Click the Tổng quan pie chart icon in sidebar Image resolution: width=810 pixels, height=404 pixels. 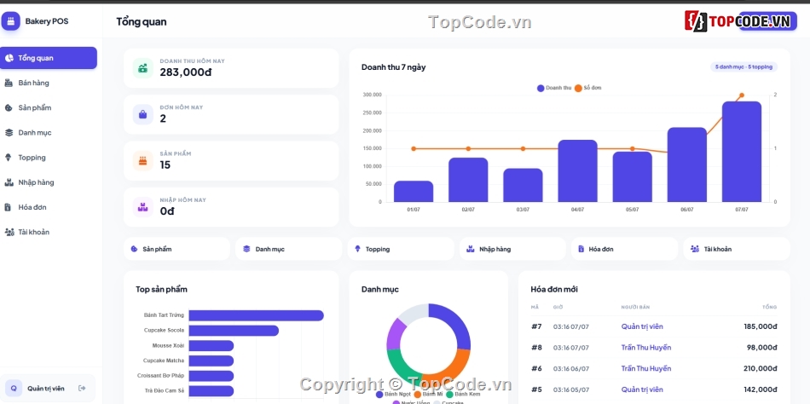[x=9, y=58]
